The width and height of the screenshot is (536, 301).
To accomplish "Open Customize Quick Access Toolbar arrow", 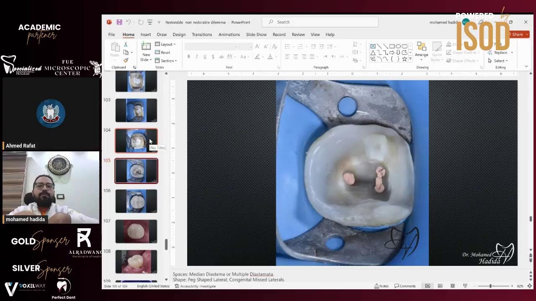I will coord(159,22).
